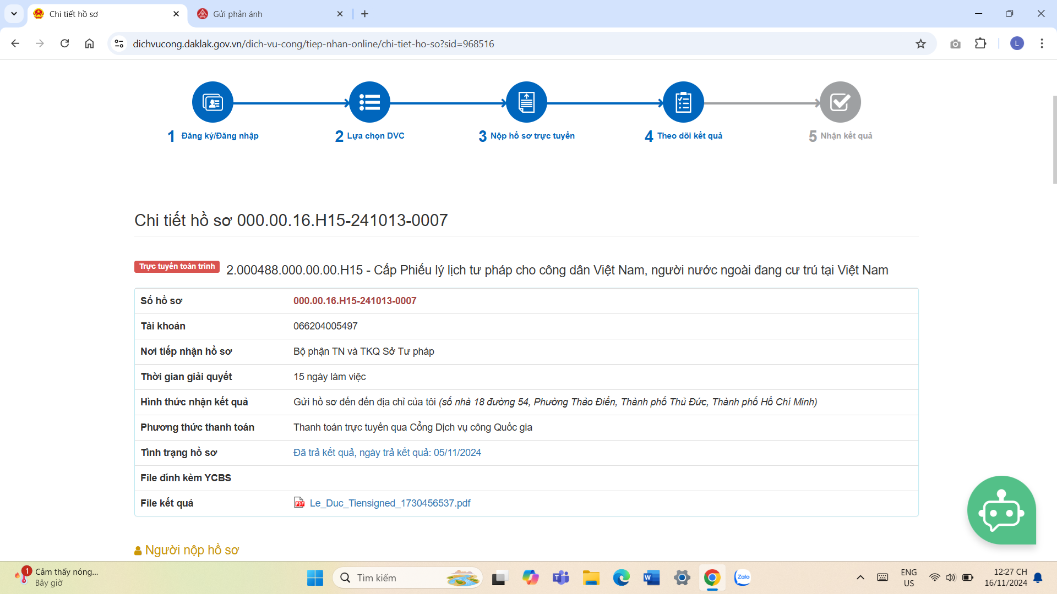Click the Theo dõi kết quả step icon
1057x594 pixels.
(683, 102)
